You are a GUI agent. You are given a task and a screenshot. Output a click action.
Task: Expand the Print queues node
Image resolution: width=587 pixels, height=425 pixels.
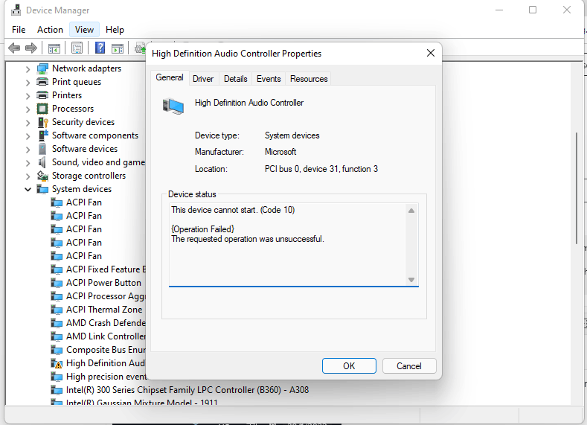28,82
